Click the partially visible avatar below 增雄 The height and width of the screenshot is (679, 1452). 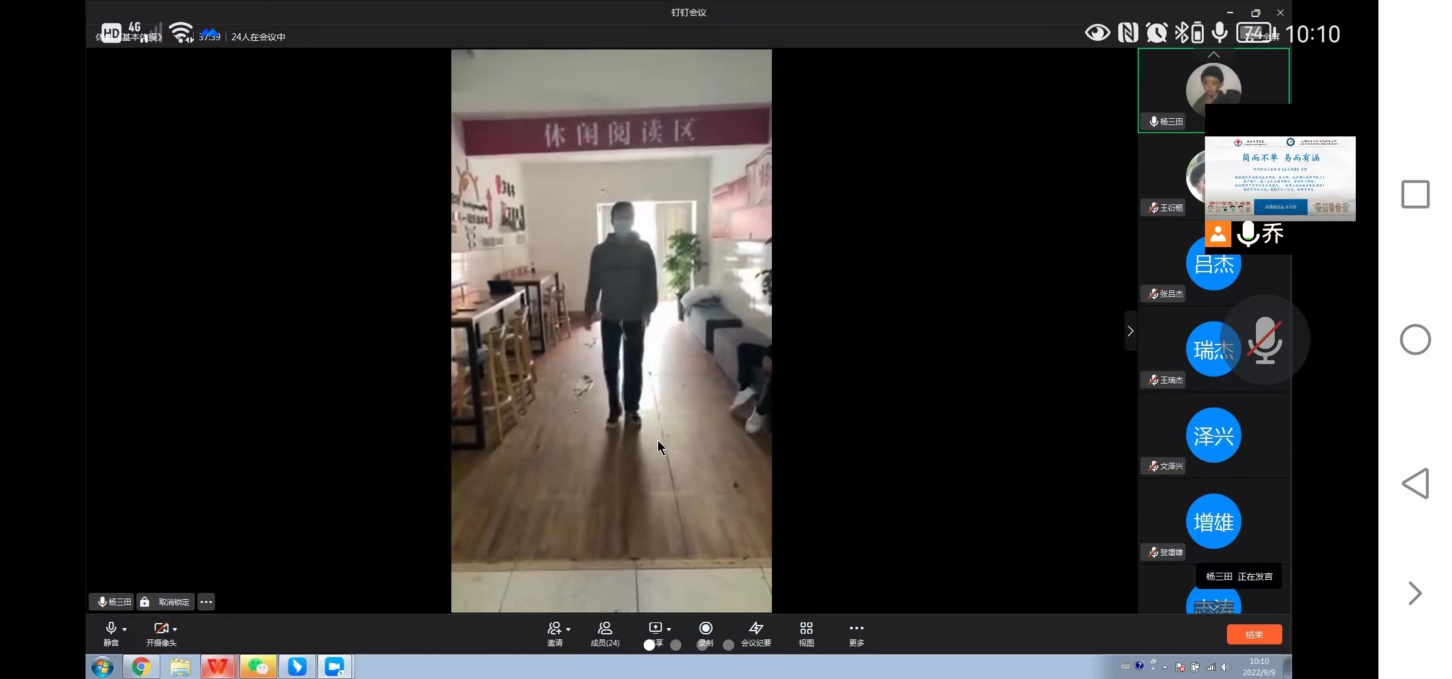1213,599
